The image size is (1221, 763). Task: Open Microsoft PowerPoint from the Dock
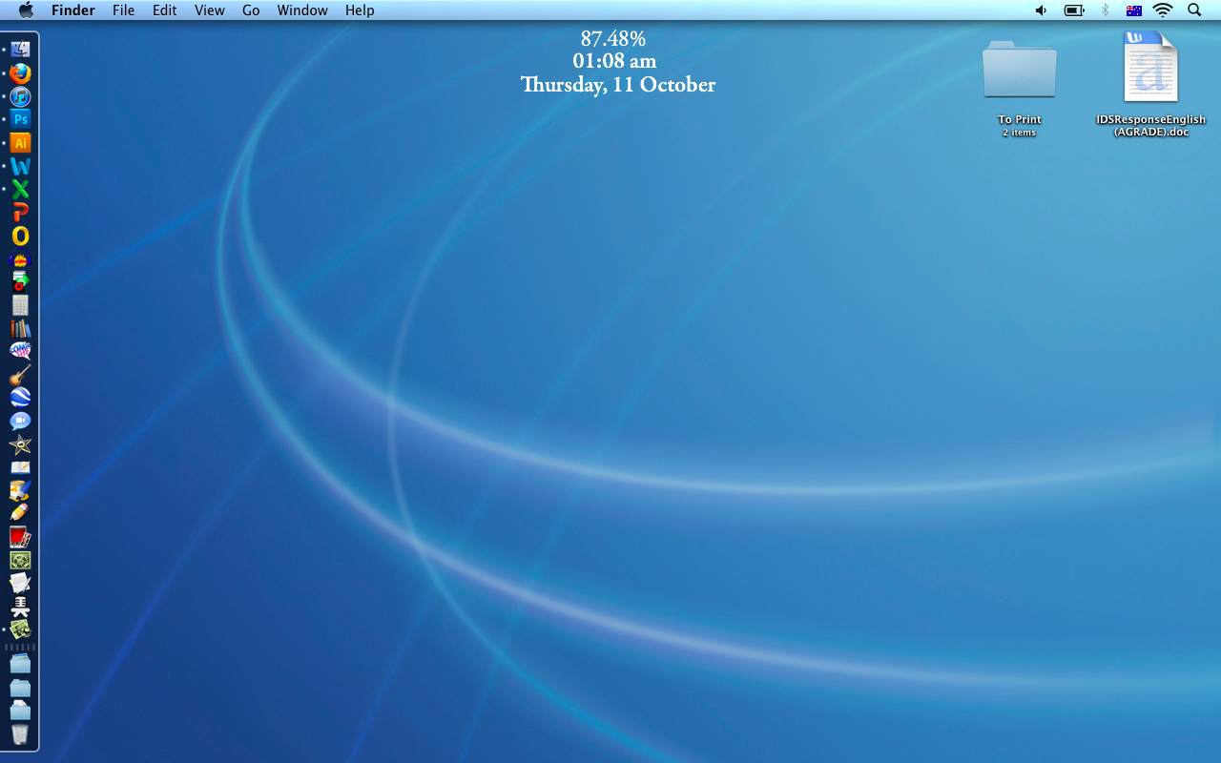click(x=20, y=212)
